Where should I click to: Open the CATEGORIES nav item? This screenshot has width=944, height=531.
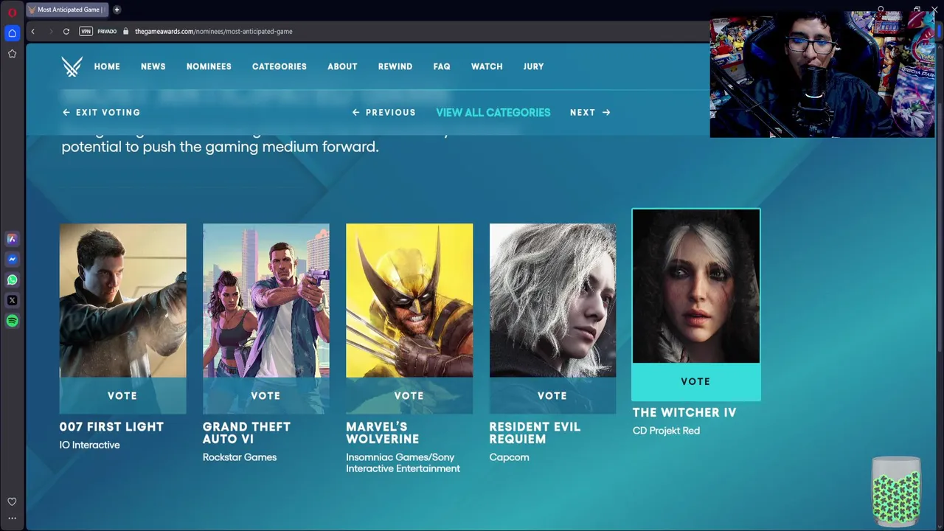tap(280, 66)
